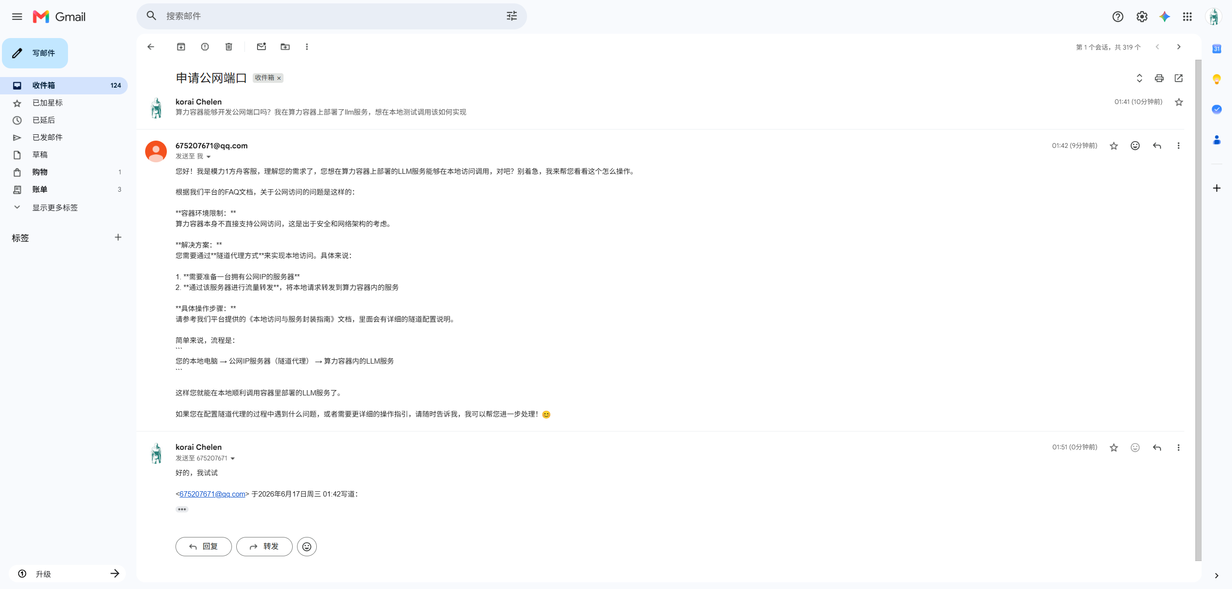Open Contacts side panel
This screenshot has width=1232, height=589.
[x=1217, y=140]
